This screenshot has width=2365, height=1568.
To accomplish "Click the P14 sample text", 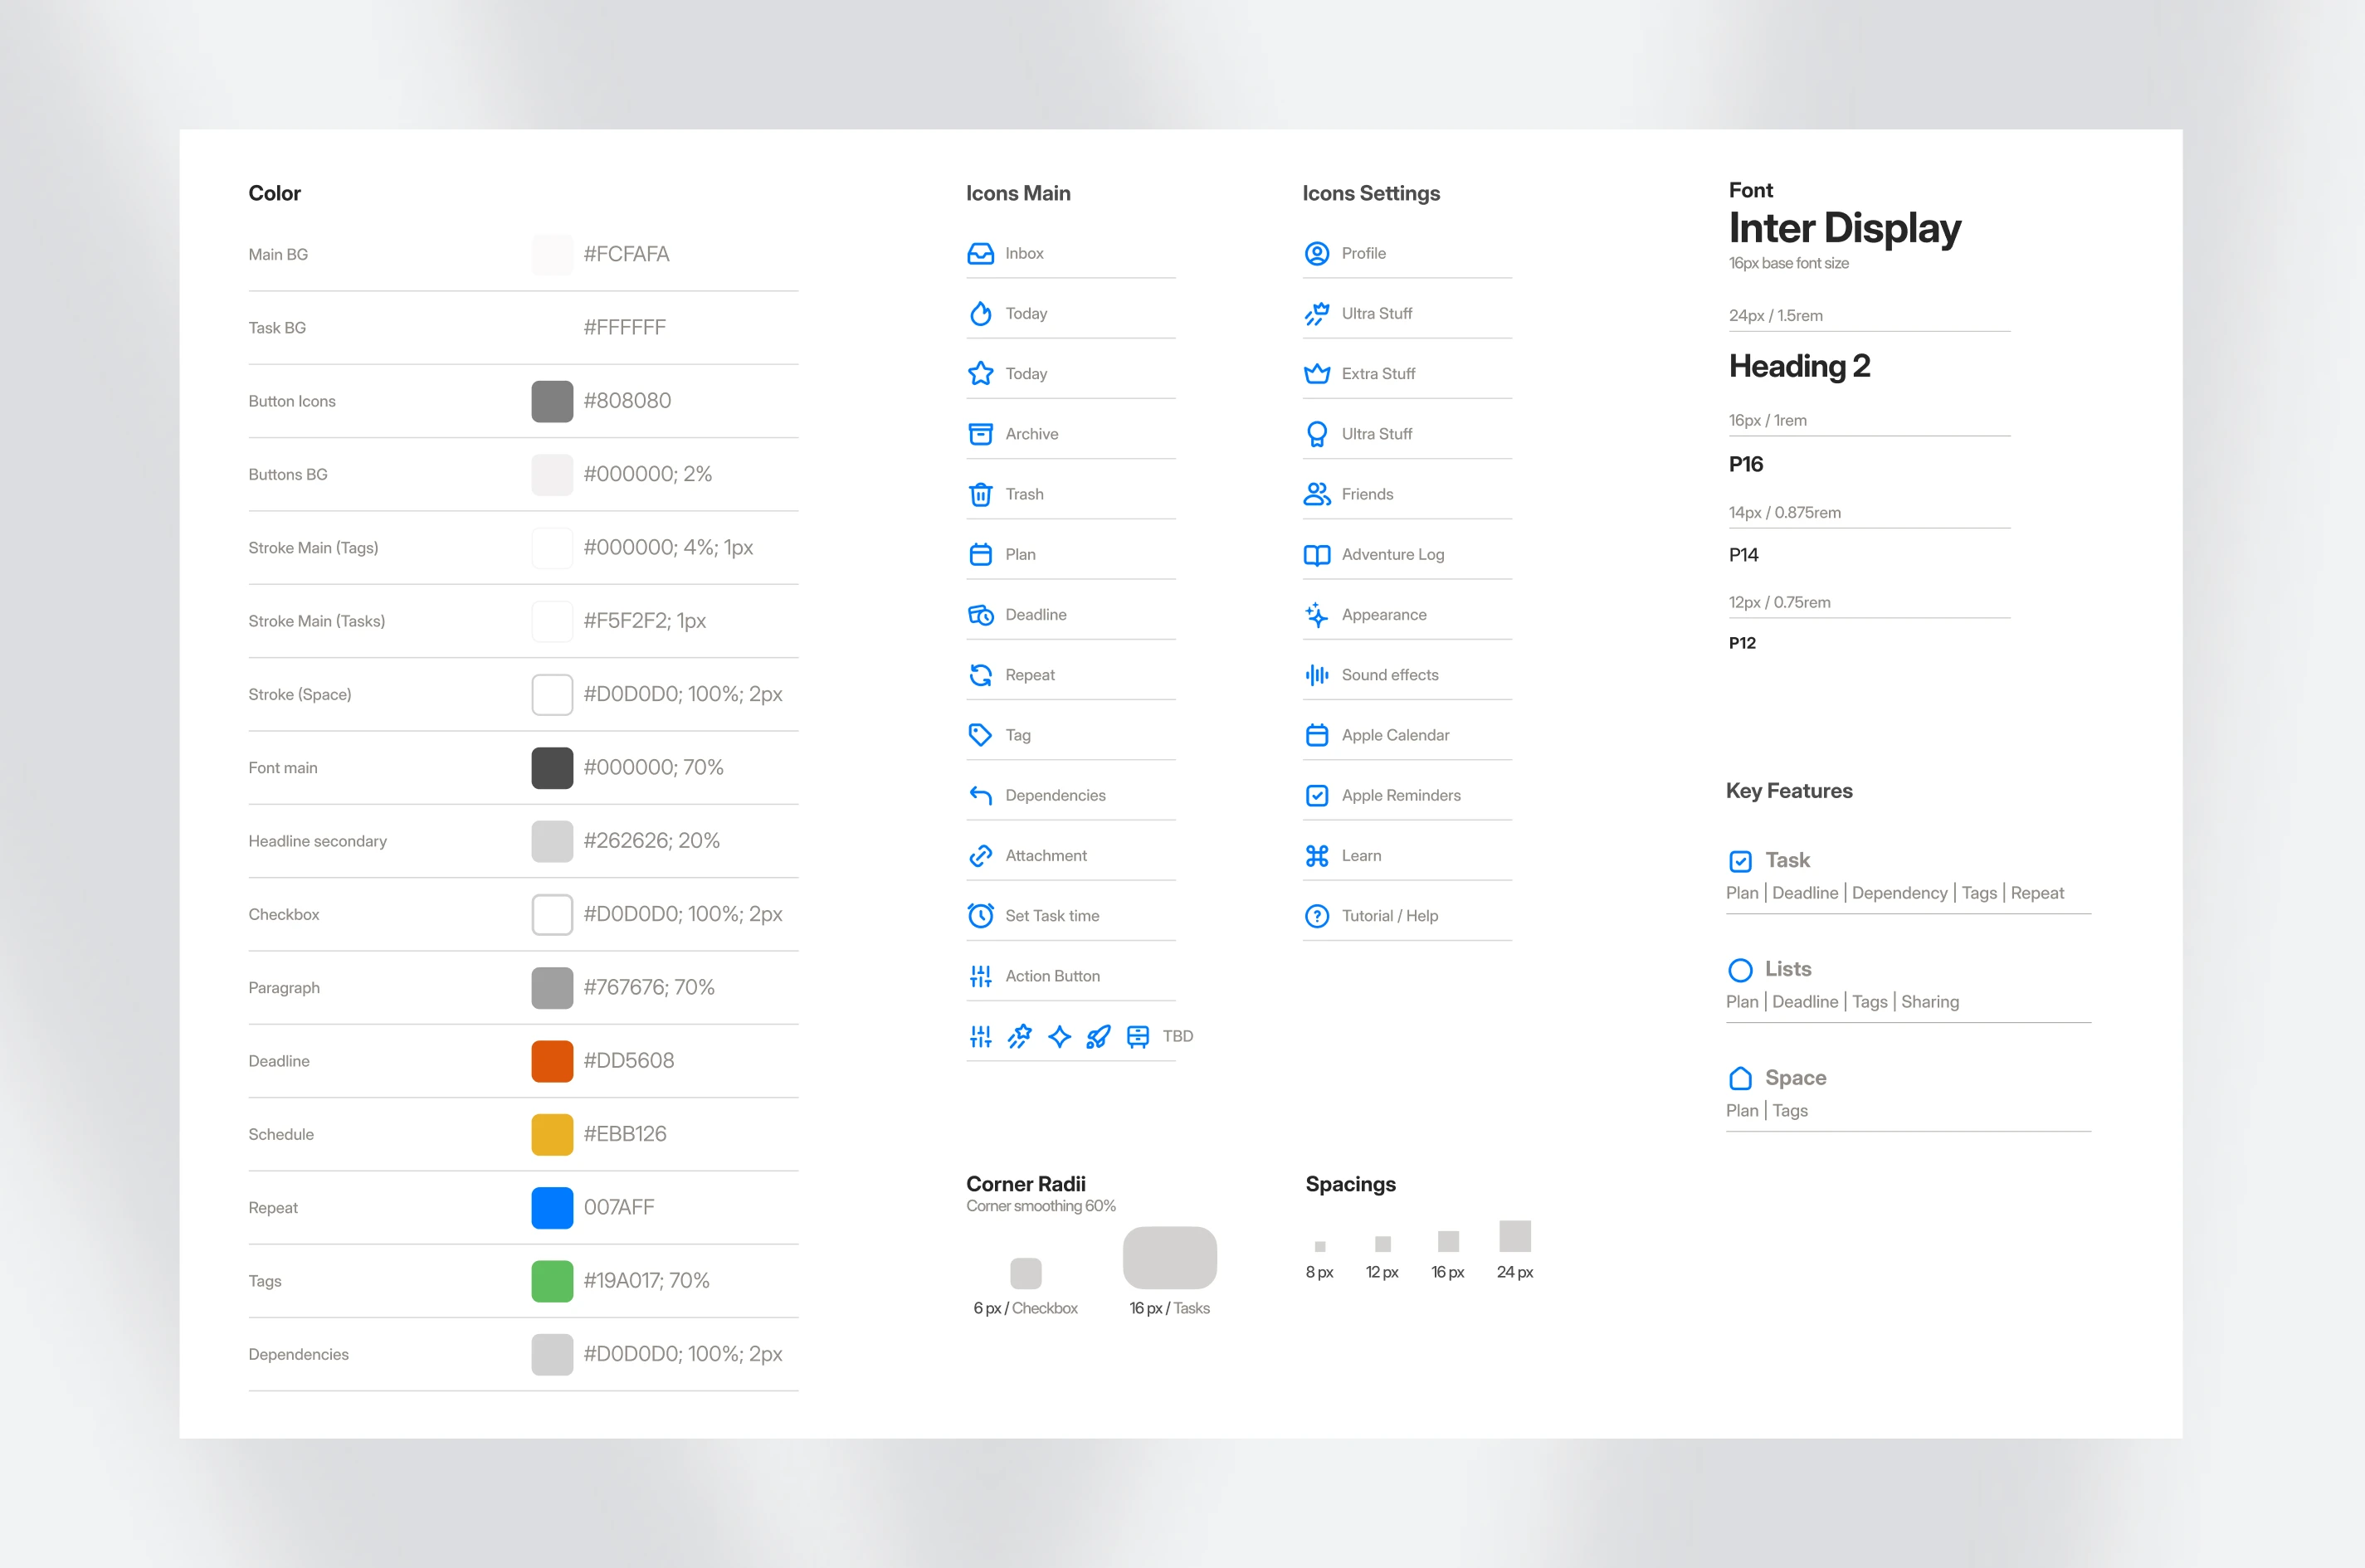I will point(1743,555).
